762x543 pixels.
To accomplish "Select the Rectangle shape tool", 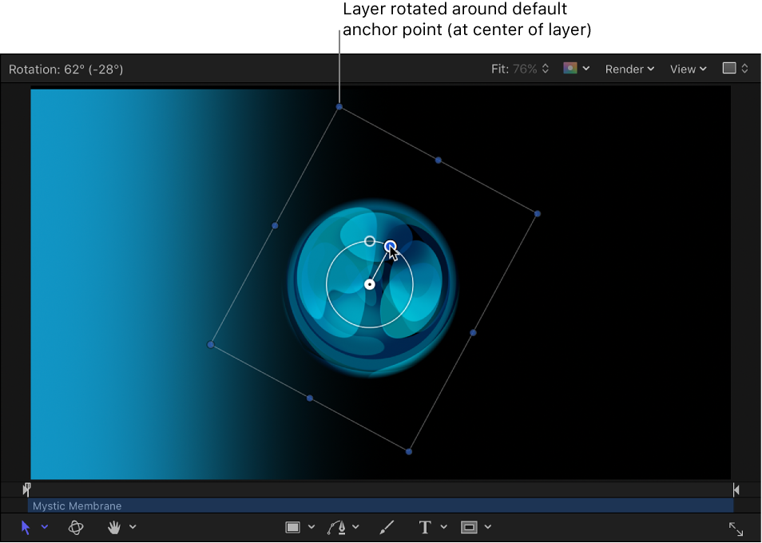I will [x=294, y=527].
